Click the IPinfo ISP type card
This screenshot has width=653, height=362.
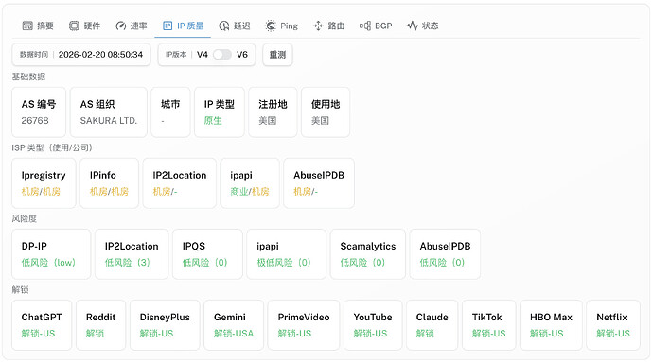point(109,183)
